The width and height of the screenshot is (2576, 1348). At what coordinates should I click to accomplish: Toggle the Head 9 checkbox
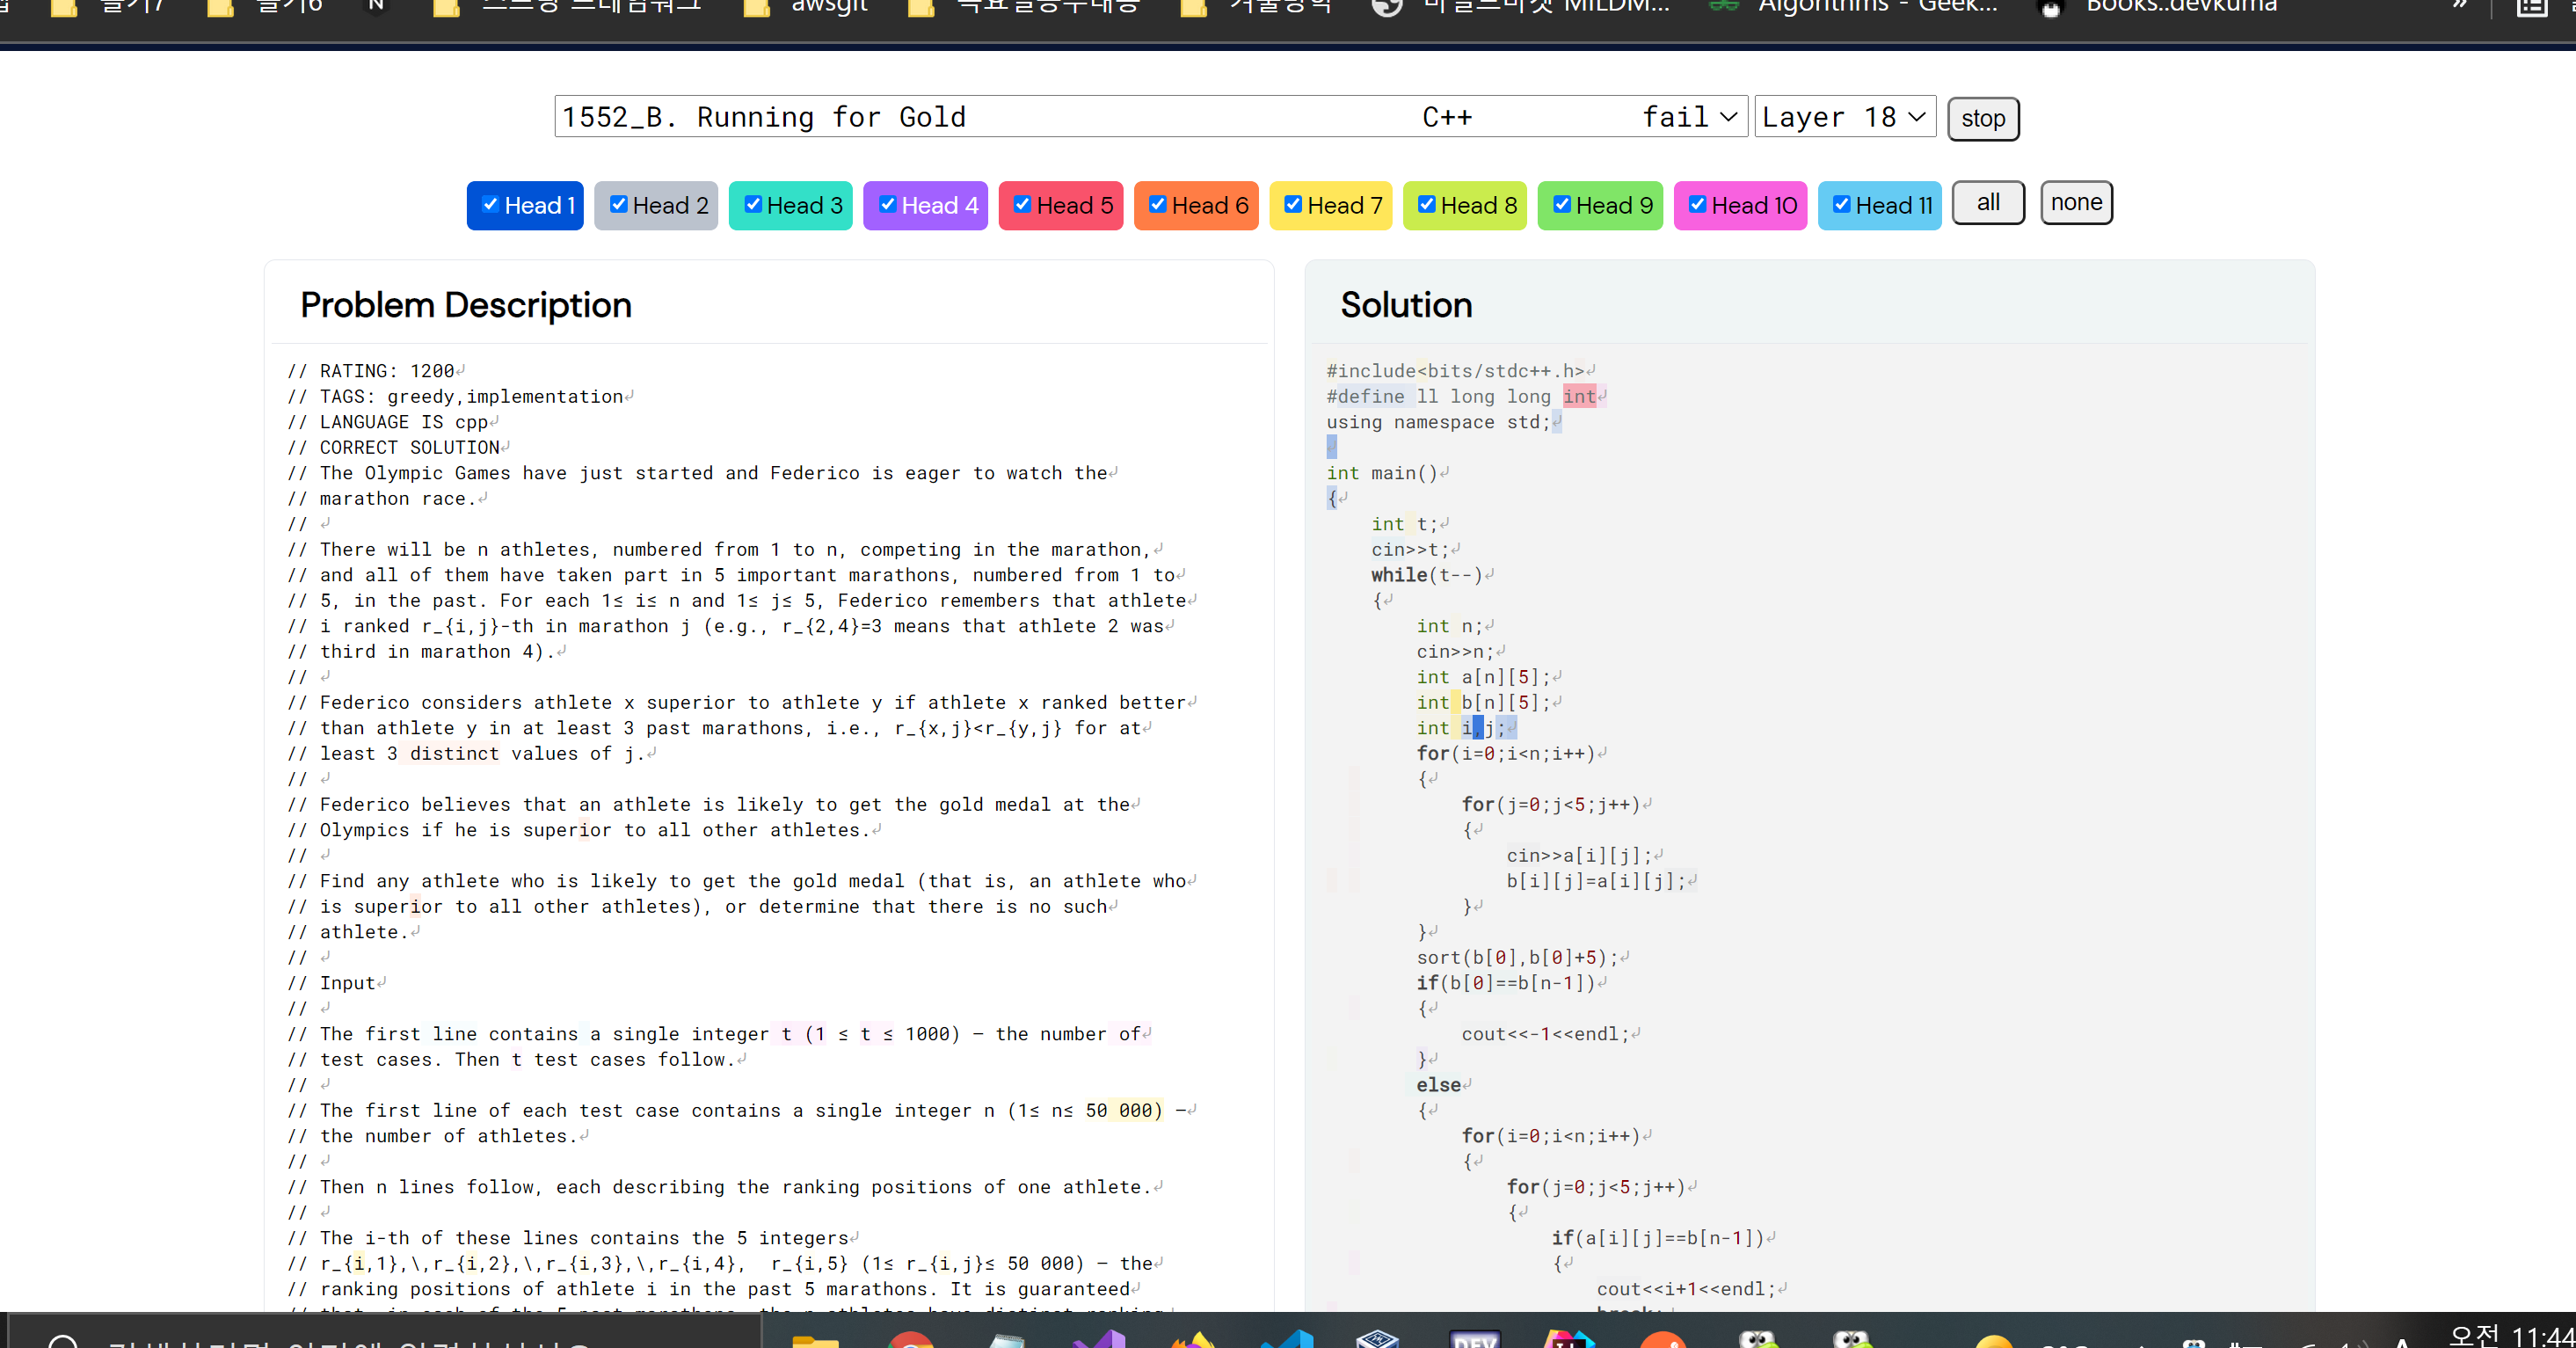point(1561,204)
